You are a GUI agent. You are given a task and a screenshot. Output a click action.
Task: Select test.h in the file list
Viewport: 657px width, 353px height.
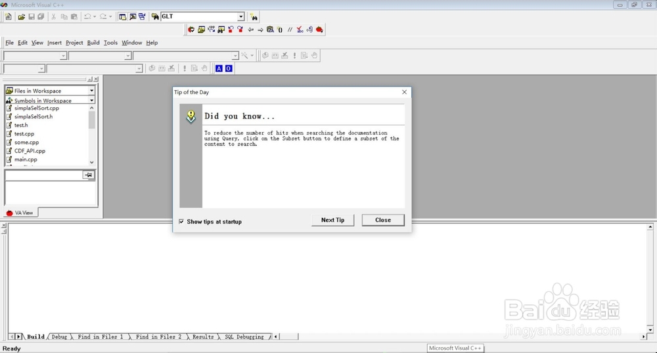click(21, 125)
